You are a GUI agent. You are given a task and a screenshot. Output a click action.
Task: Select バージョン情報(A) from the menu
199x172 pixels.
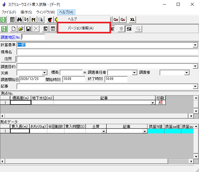click(x=84, y=28)
